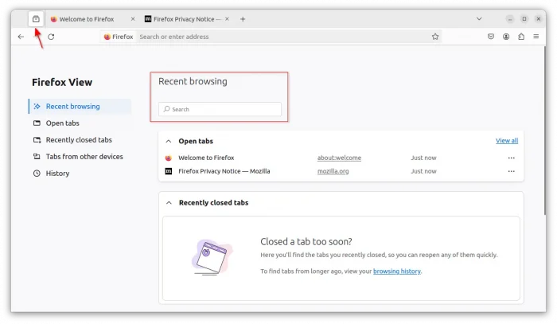Click the reload page button
Image resolution: width=557 pixels, height=324 pixels.
(x=51, y=37)
